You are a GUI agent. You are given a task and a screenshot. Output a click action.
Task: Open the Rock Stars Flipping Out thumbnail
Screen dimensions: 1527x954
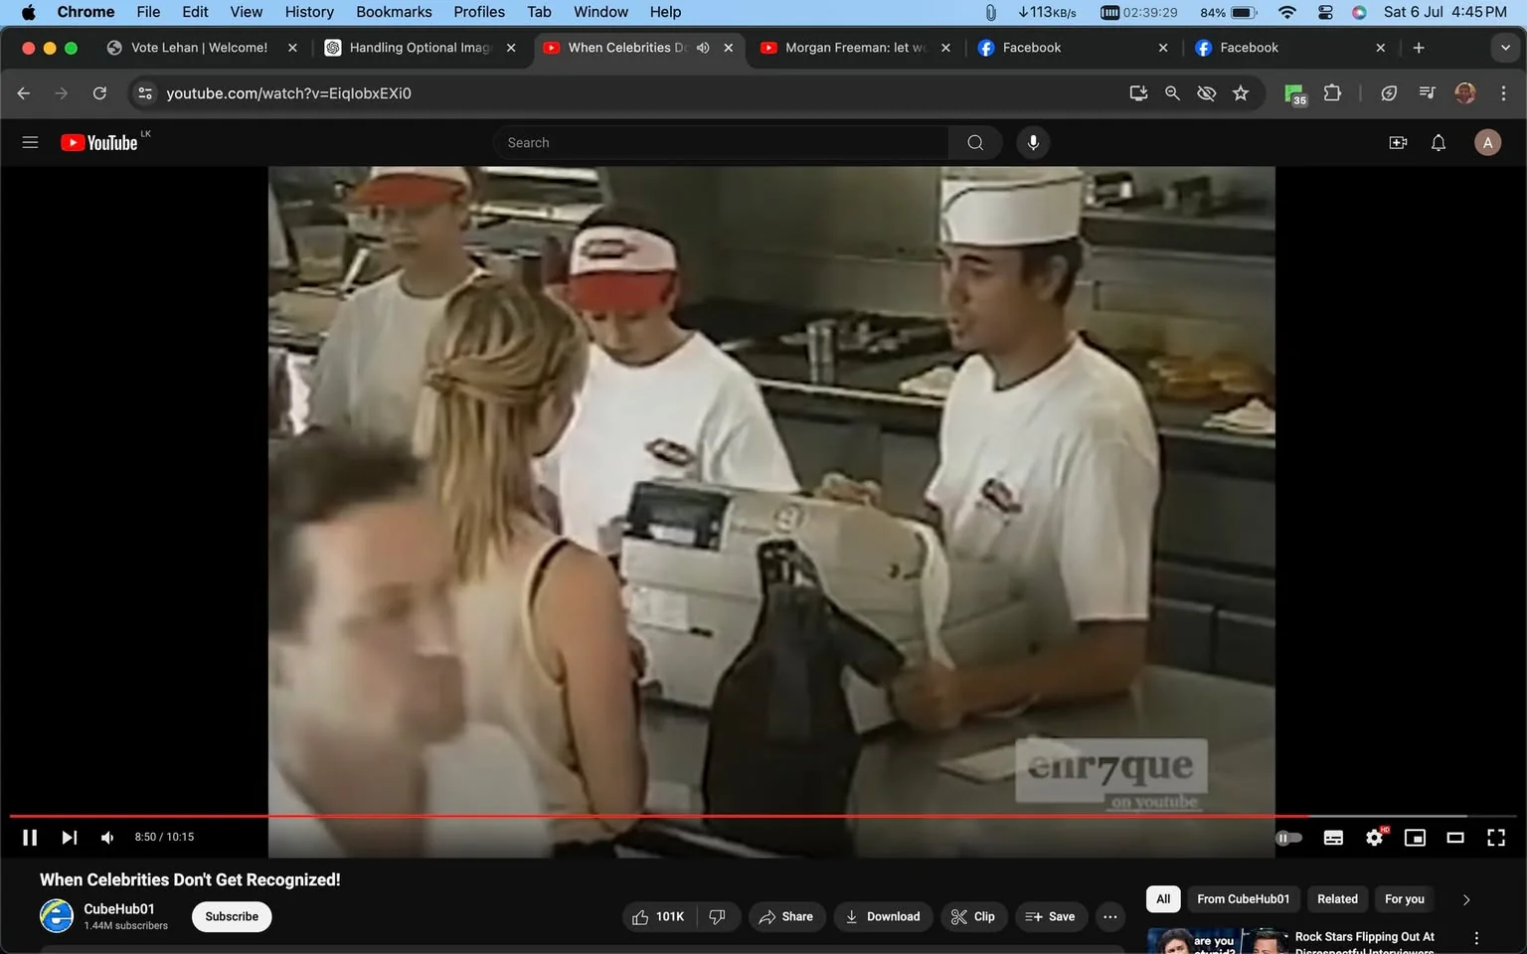(1217, 941)
